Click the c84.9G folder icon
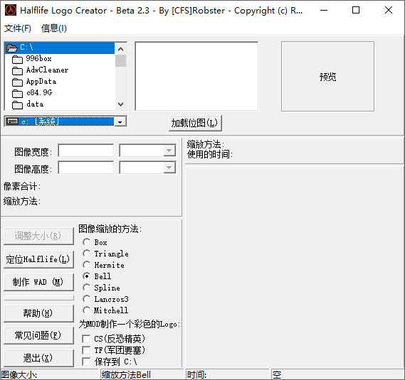Screen dimensions: 405x380 (17, 93)
